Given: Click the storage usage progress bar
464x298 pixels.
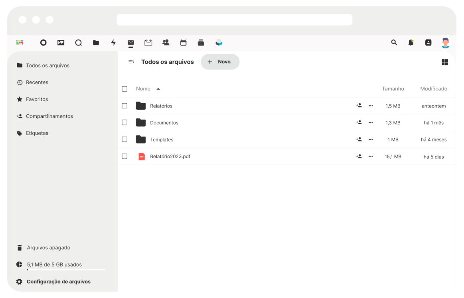Looking at the screenshot, I should coord(66,270).
